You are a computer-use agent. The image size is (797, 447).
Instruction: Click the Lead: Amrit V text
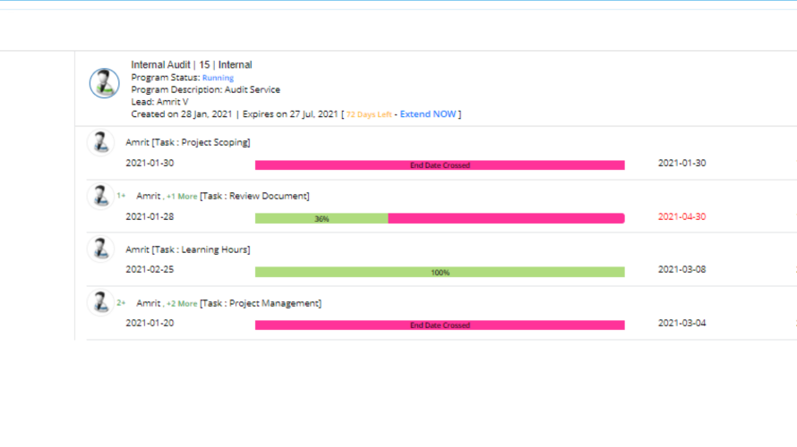coord(159,102)
